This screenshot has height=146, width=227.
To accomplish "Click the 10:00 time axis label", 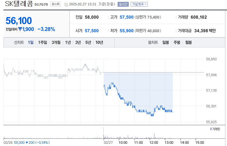I will pos(123,143).
